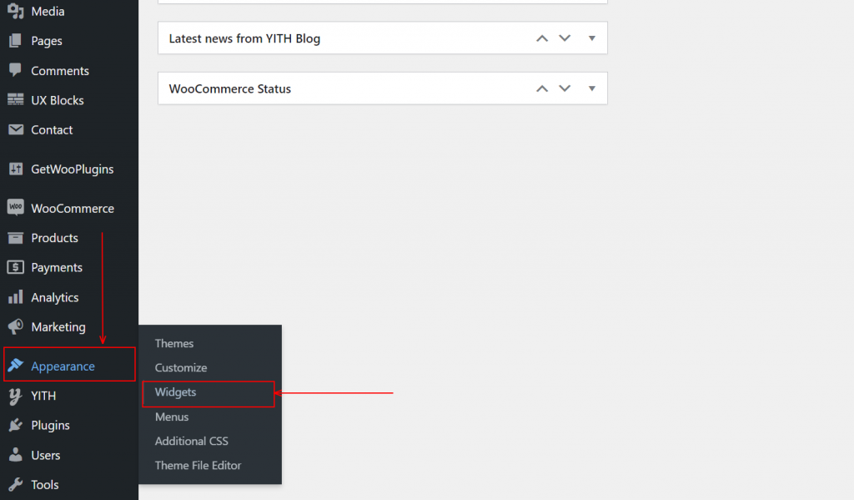
Task: Click the "Latest news from YITH Blog" heading
Action: (x=244, y=38)
